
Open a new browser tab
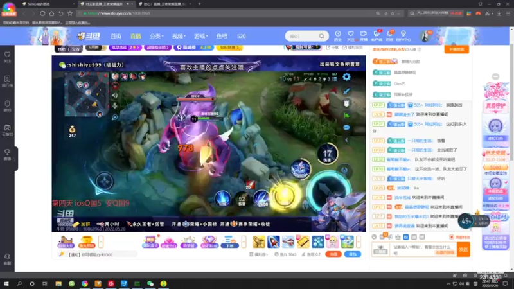pos(199,4)
